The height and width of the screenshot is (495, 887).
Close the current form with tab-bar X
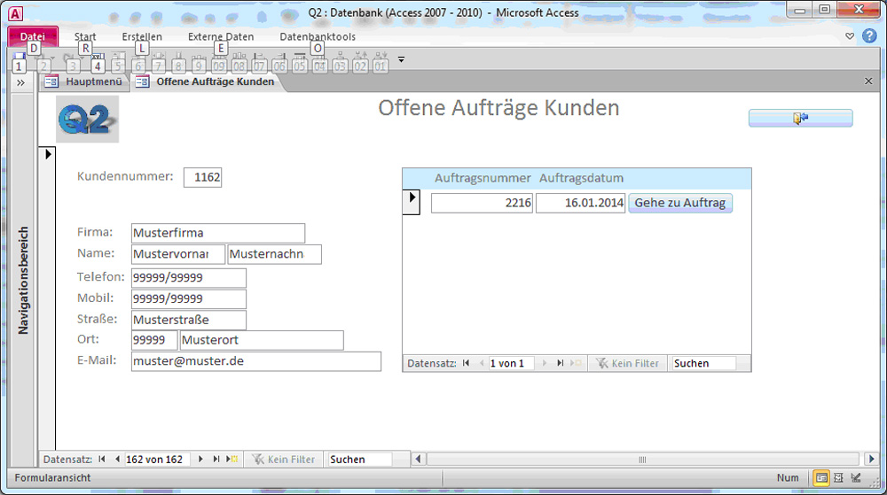click(x=868, y=81)
